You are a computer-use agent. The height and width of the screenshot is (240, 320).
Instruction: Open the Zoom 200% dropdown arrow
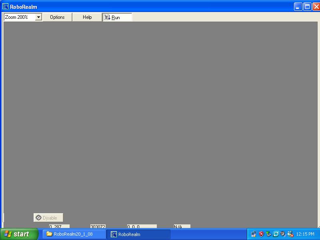pos(38,17)
